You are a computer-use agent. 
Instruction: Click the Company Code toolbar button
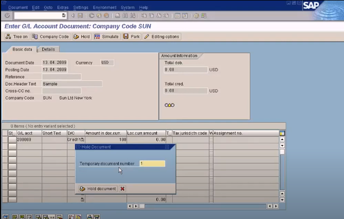click(x=50, y=37)
